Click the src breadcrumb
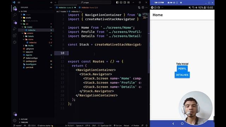Image resolution: width=226 pixels, height=127 pixels. tap(58, 12)
